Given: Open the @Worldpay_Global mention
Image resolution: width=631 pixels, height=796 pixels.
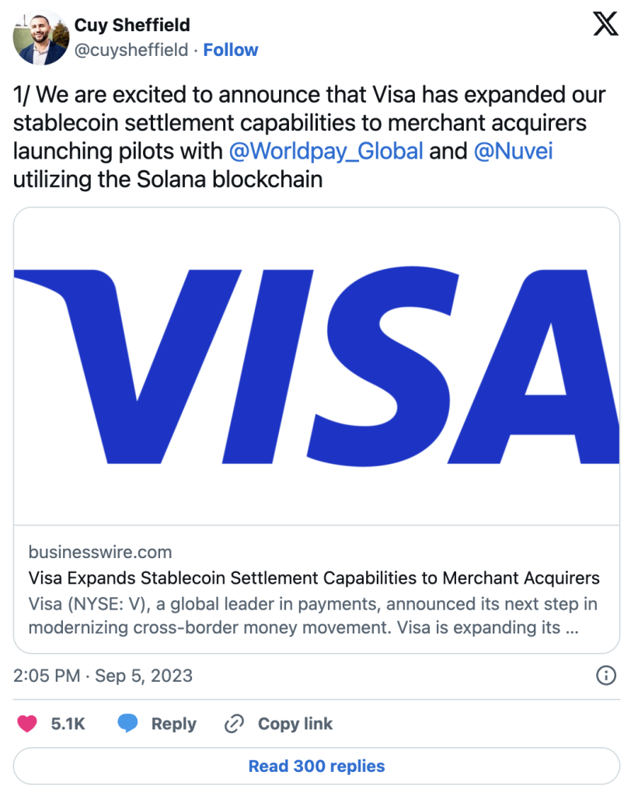Looking at the screenshot, I should tap(326, 150).
